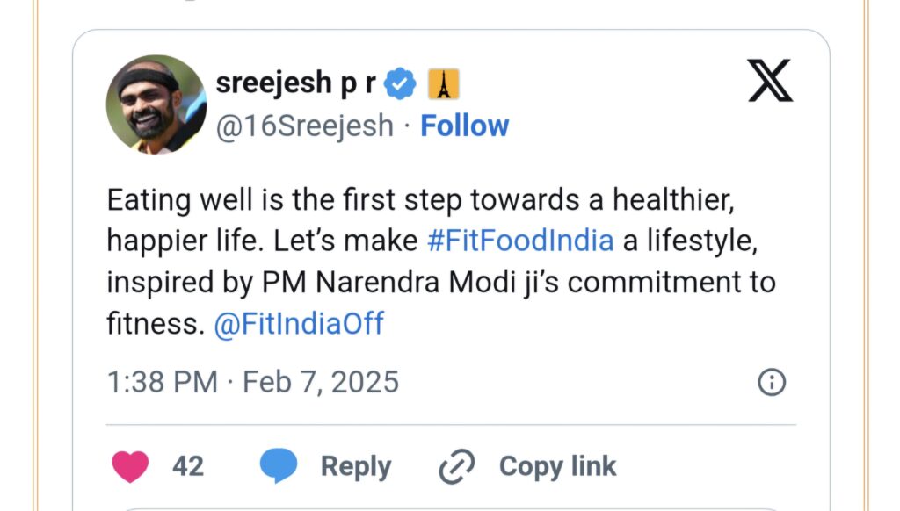Visit the @16Sreejesh handle link
This screenshot has height=511, width=900.
[304, 126]
